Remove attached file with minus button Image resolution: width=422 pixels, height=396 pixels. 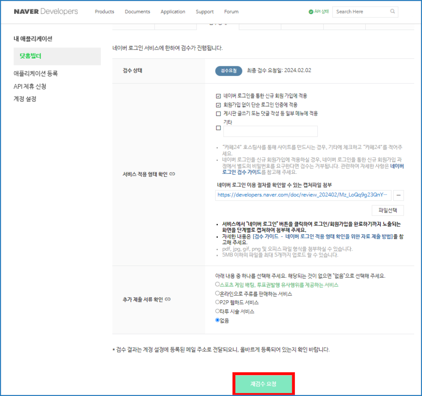398,195
